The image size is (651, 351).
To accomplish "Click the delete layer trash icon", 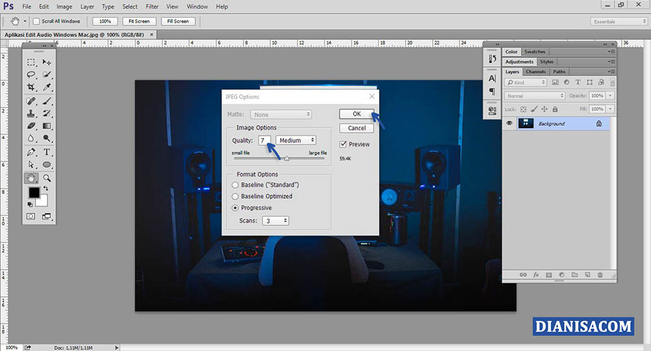I will click(600, 275).
